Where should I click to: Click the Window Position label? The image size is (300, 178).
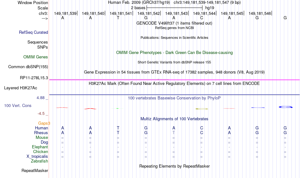tap(33, 3)
